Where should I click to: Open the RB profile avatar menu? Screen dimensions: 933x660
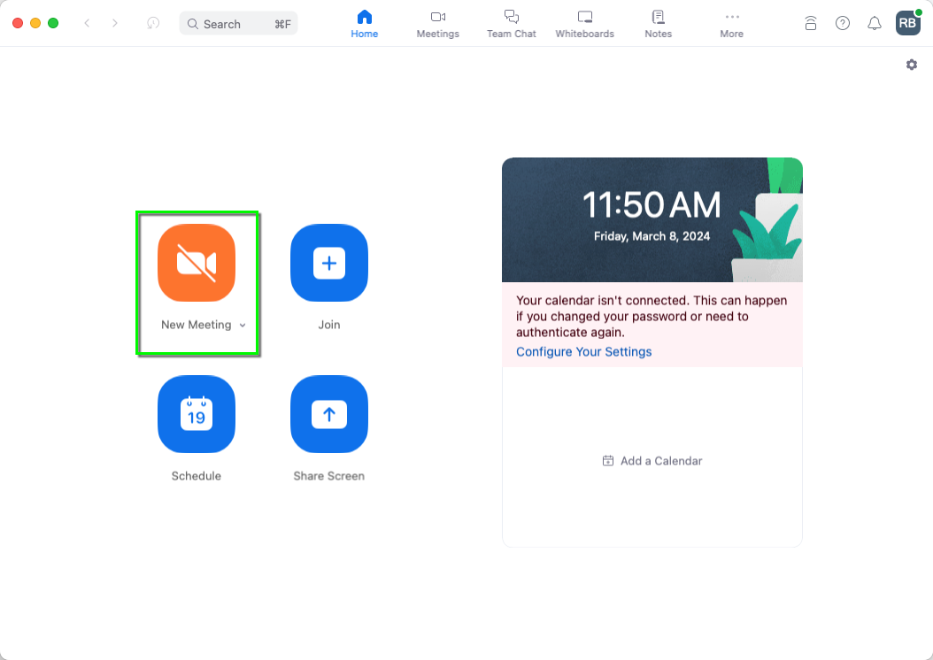(x=907, y=23)
